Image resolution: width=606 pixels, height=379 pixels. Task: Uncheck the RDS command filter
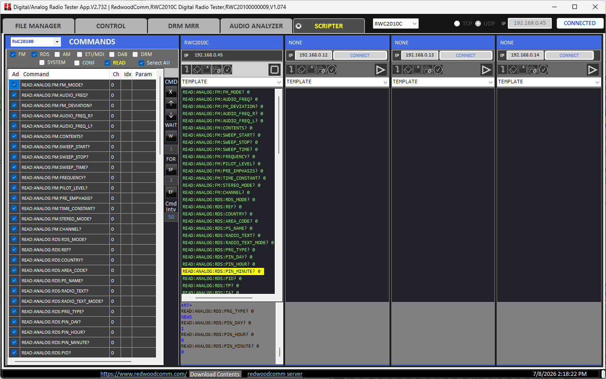coord(34,55)
